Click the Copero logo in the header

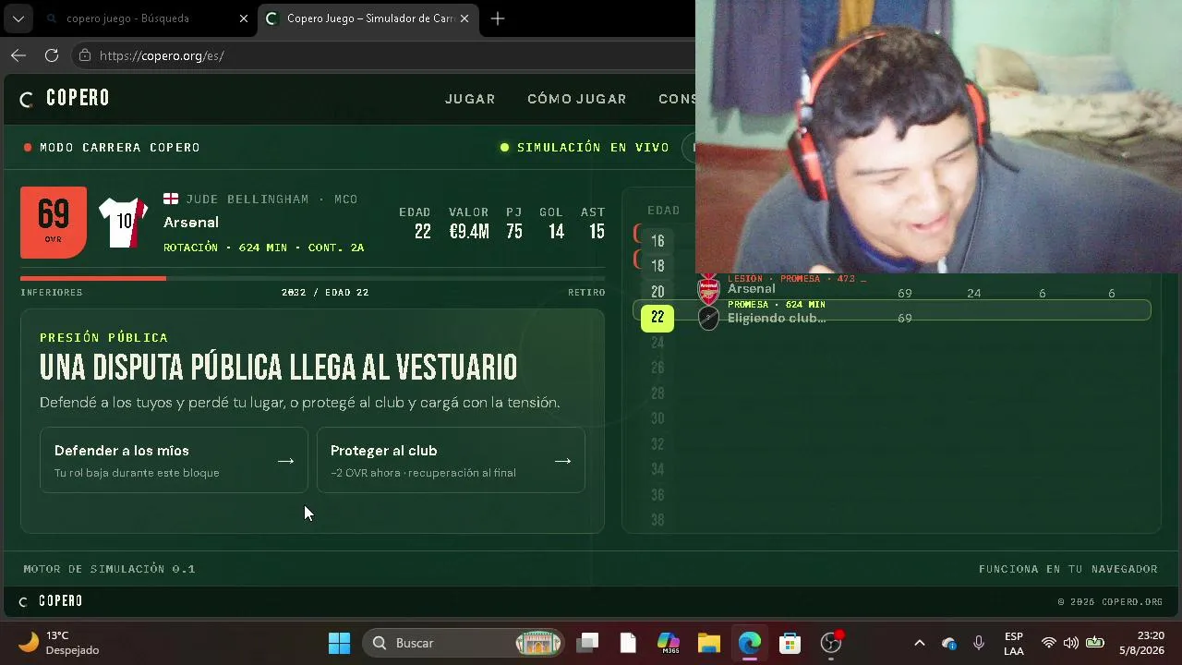[65, 99]
